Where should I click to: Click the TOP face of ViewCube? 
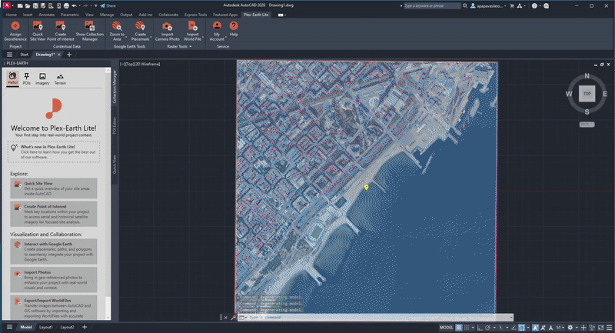587,94
